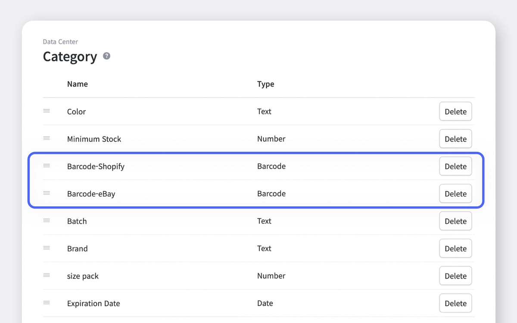Viewport: 517px width, 323px height.
Task: Open the Data Center breadcrumb
Action: tap(60, 42)
